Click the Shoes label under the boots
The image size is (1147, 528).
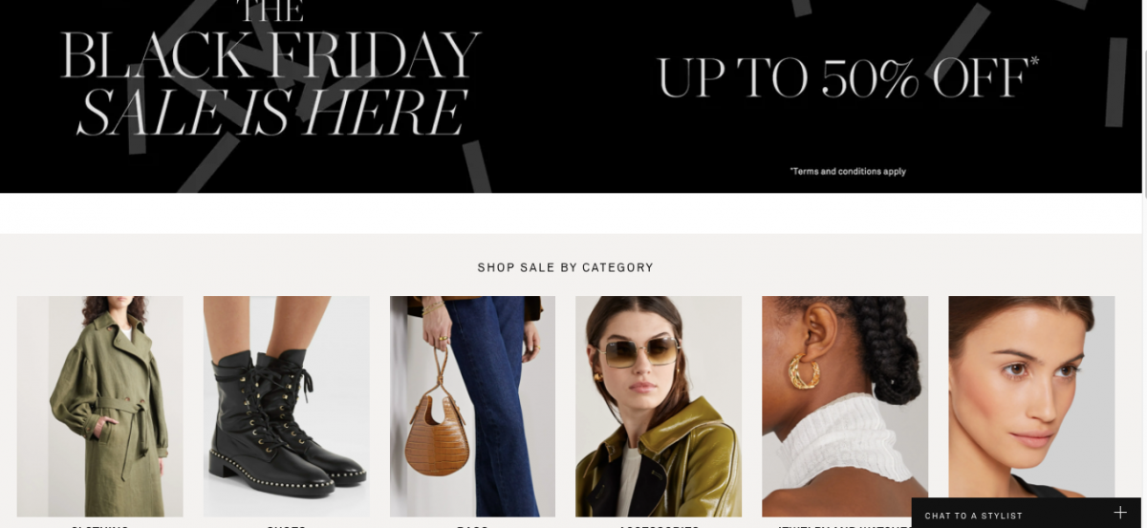pos(286,526)
